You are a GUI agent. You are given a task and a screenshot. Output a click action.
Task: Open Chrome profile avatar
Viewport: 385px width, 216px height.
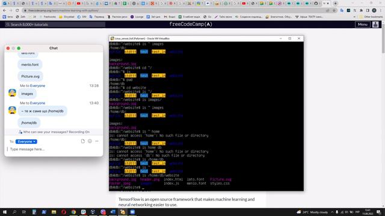(x=374, y=11)
